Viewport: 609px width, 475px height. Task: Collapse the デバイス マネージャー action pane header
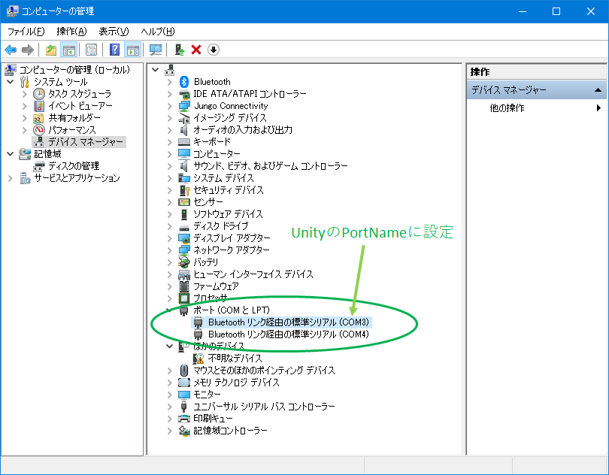coord(598,90)
